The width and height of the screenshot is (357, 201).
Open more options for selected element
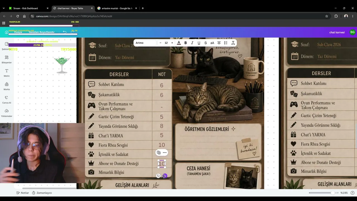(165, 152)
